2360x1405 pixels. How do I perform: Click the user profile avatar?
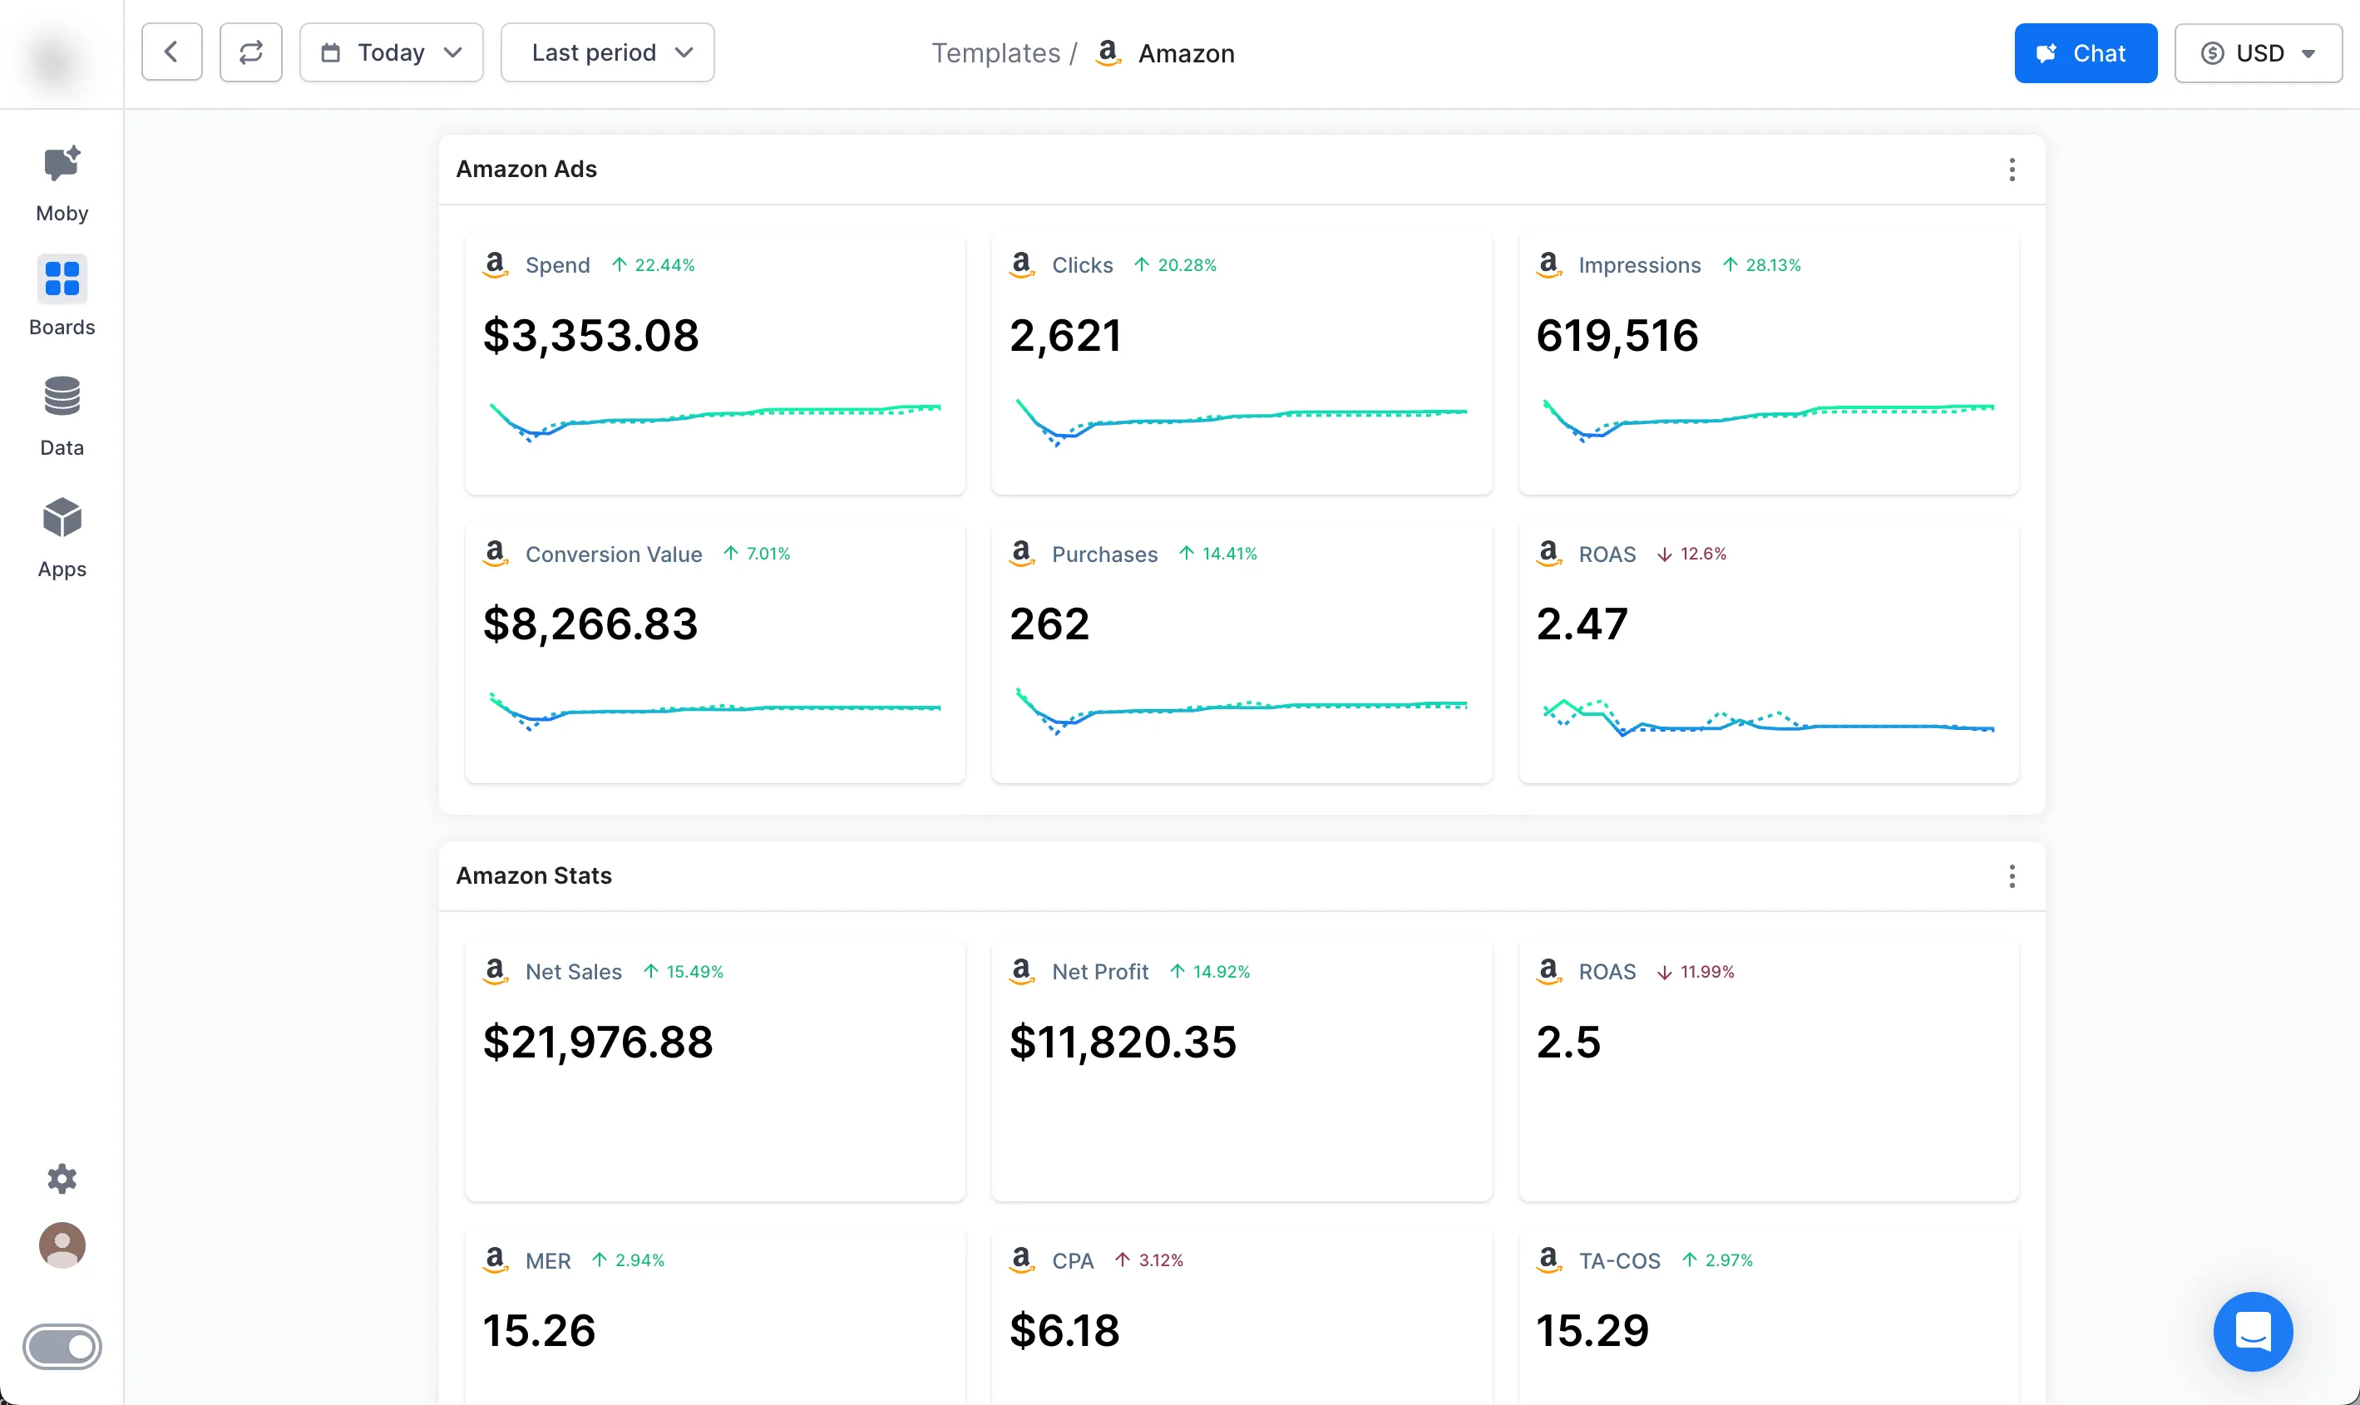pyautogui.click(x=62, y=1245)
